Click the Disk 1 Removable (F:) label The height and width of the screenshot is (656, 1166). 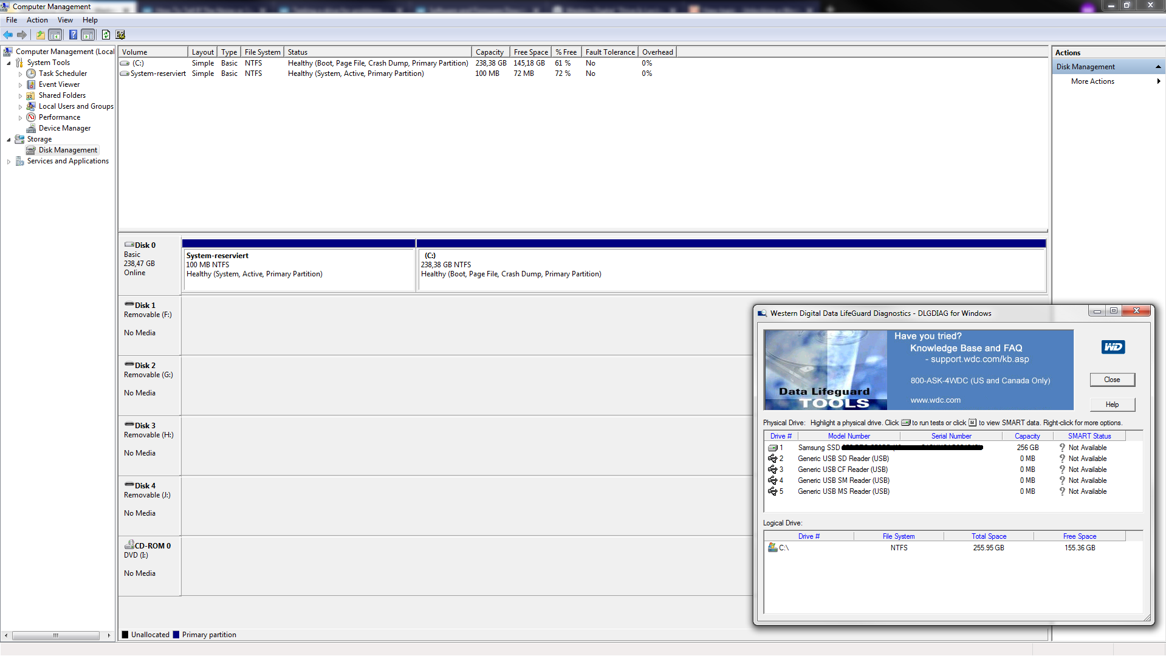coord(148,315)
